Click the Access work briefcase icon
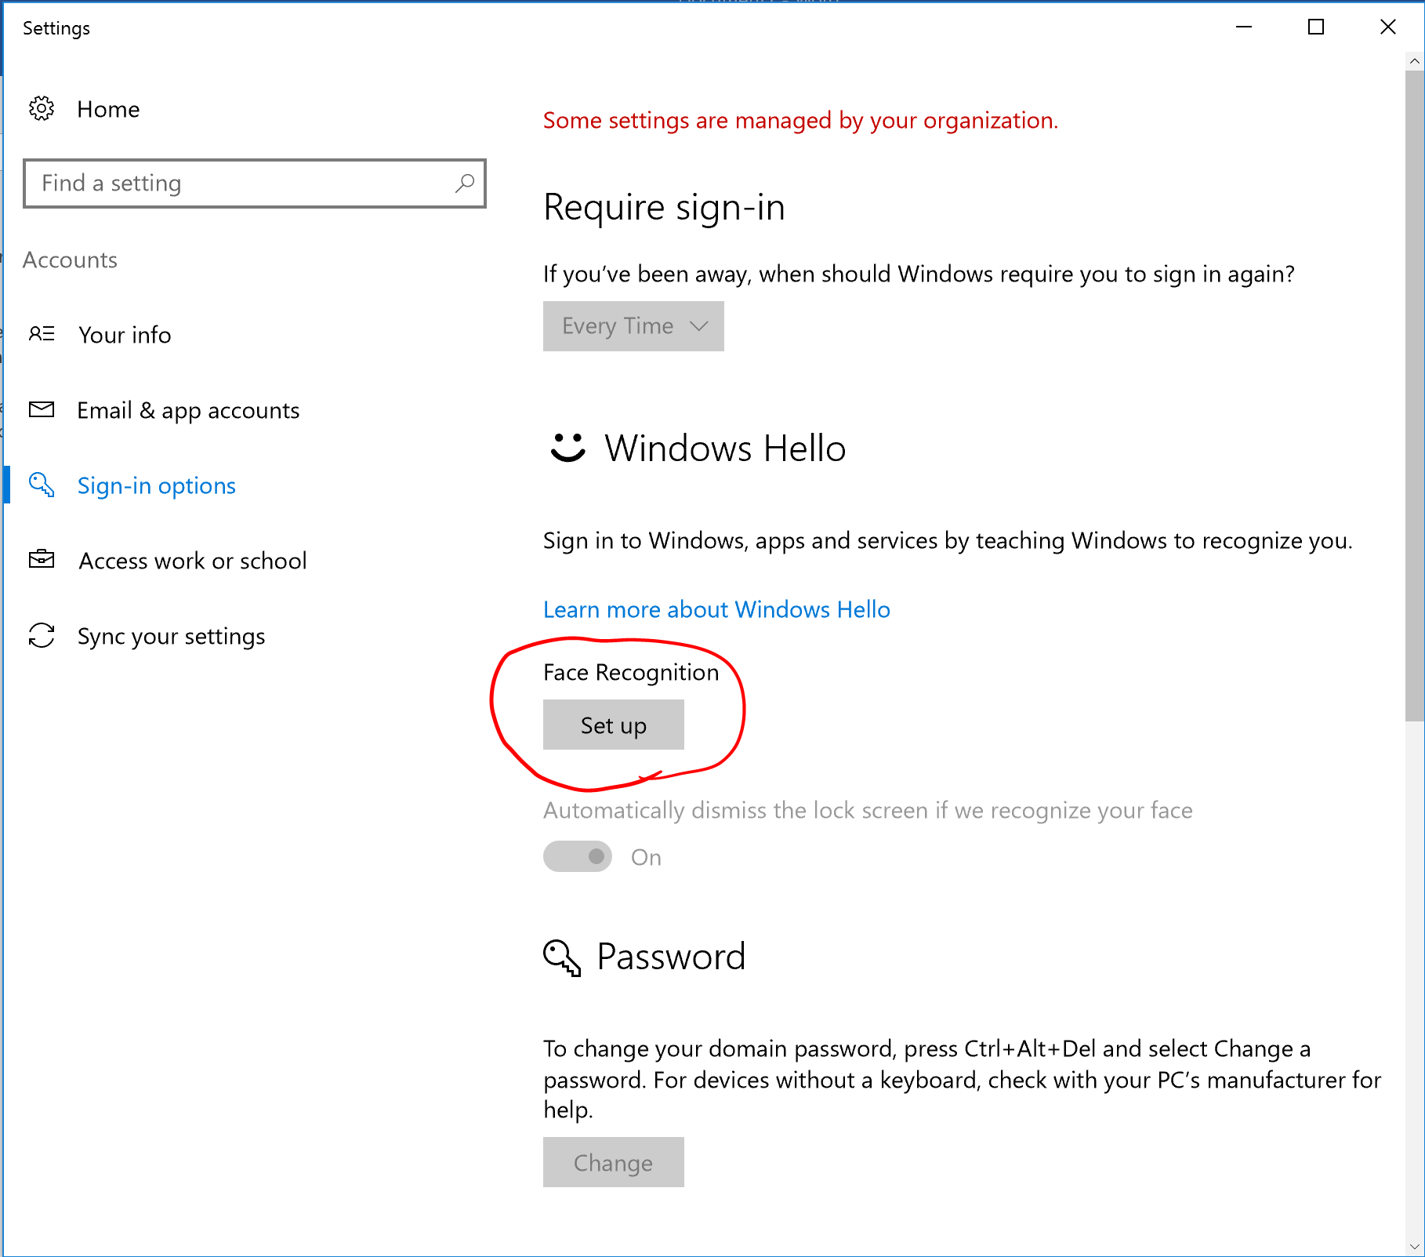1425x1257 pixels. tap(42, 559)
